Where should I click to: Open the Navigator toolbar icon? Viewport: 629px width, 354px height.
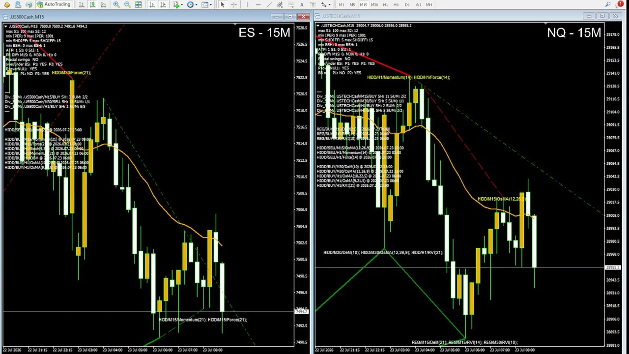point(18,4)
